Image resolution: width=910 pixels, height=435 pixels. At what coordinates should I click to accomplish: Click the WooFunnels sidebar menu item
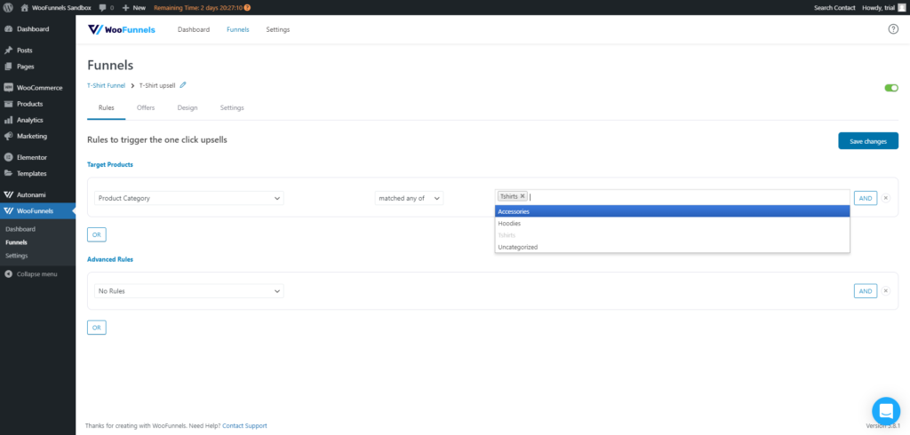tap(37, 211)
